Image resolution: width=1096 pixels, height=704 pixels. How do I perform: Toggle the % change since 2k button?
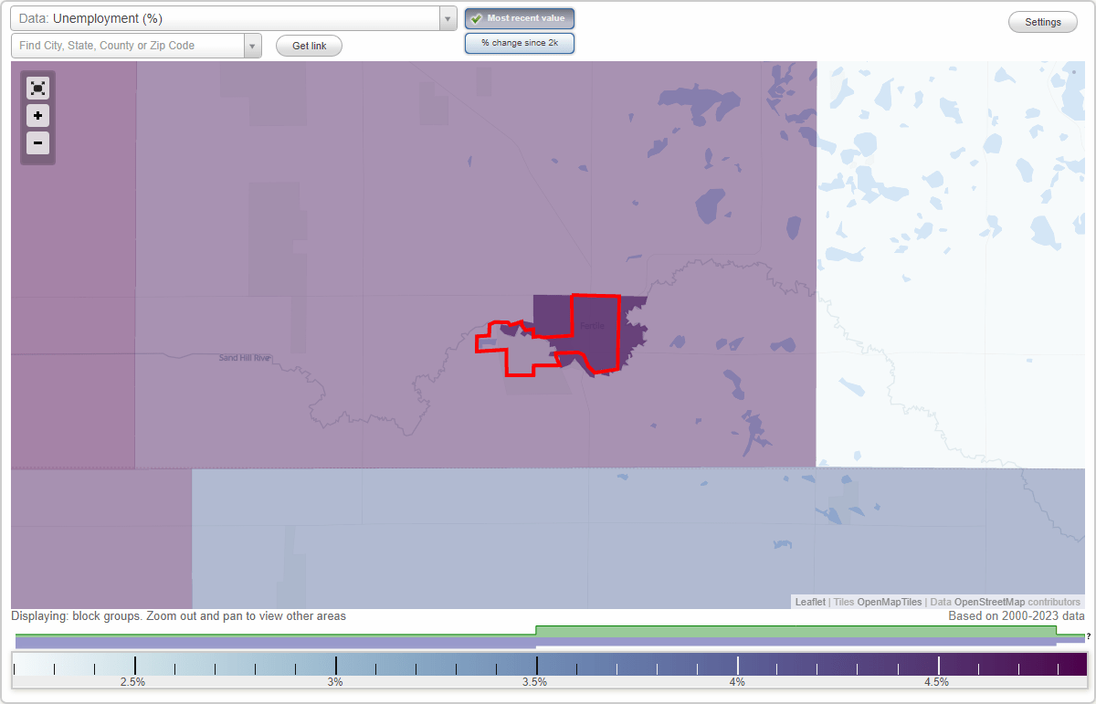pos(519,42)
